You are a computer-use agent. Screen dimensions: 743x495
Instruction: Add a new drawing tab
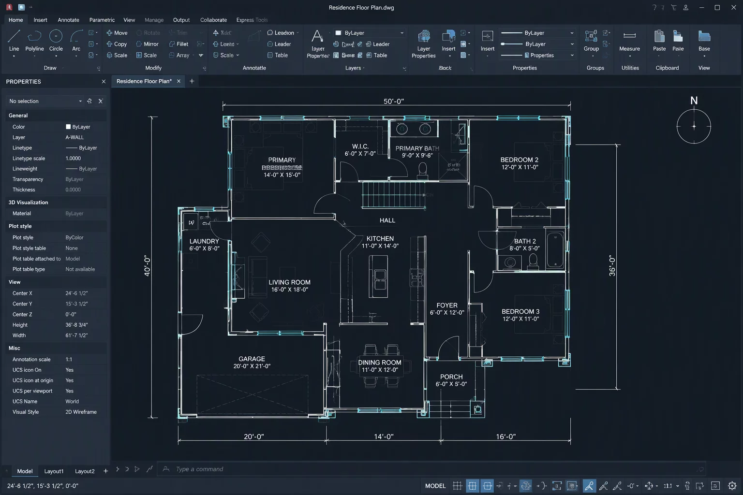192,81
